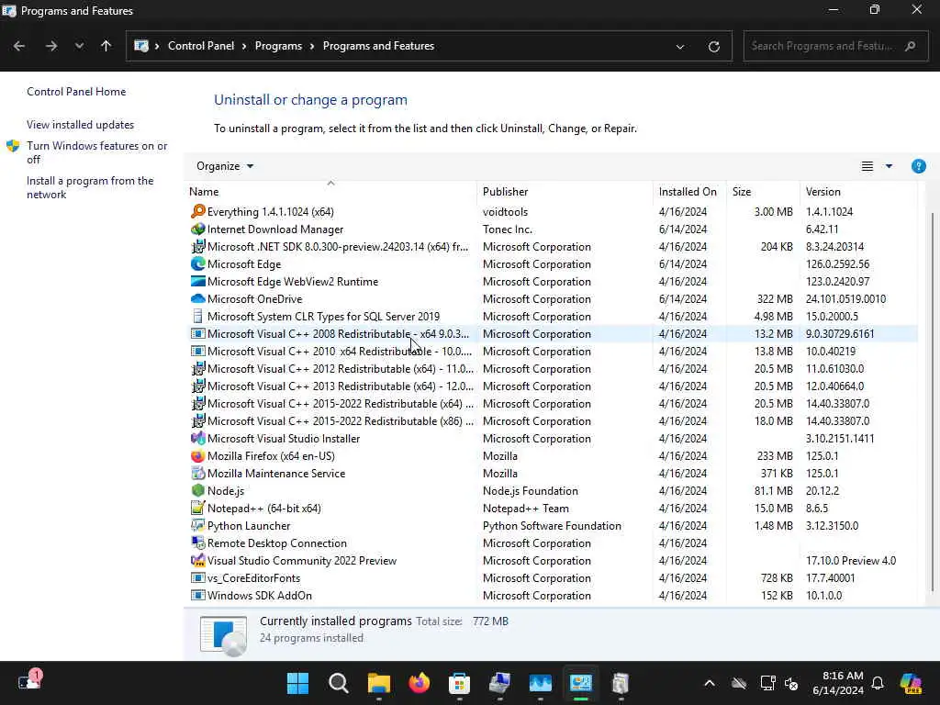Click the Search Programs and Features box
Image resolution: width=940 pixels, height=705 pixels.
click(x=835, y=46)
